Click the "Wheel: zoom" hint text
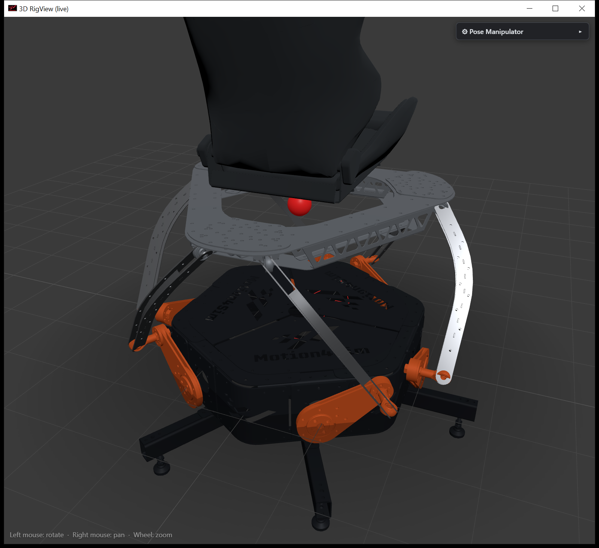 coord(153,535)
